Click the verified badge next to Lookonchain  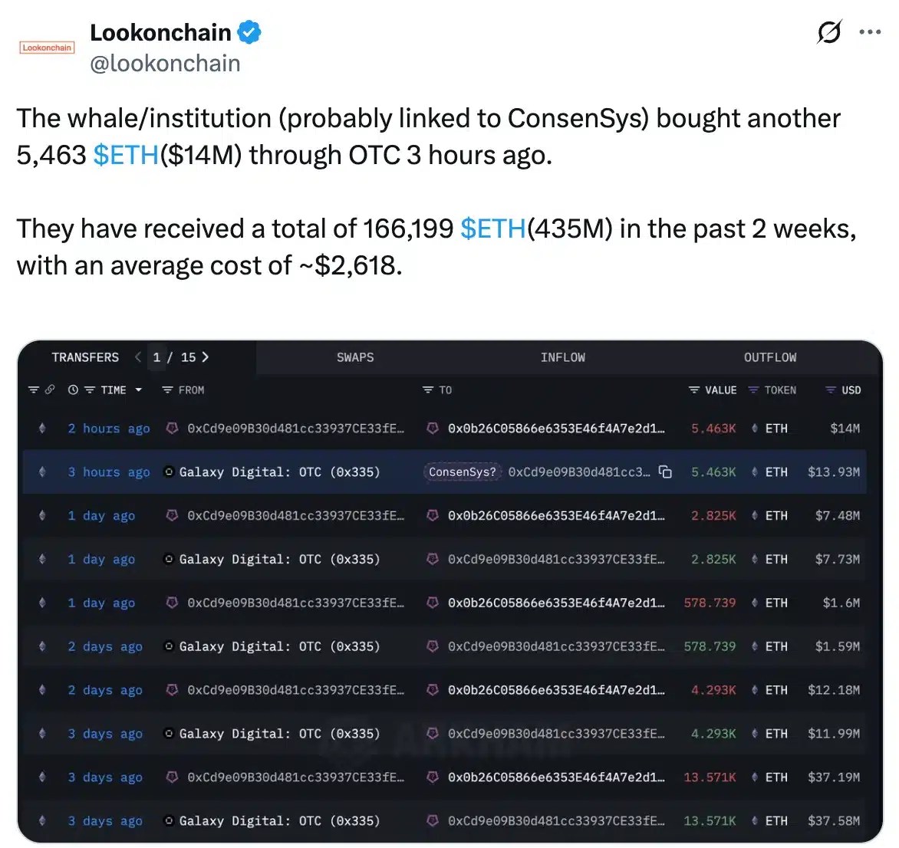[x=247, y=32]
